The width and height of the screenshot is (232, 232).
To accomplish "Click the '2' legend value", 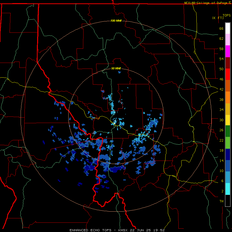I will point(222,191).
